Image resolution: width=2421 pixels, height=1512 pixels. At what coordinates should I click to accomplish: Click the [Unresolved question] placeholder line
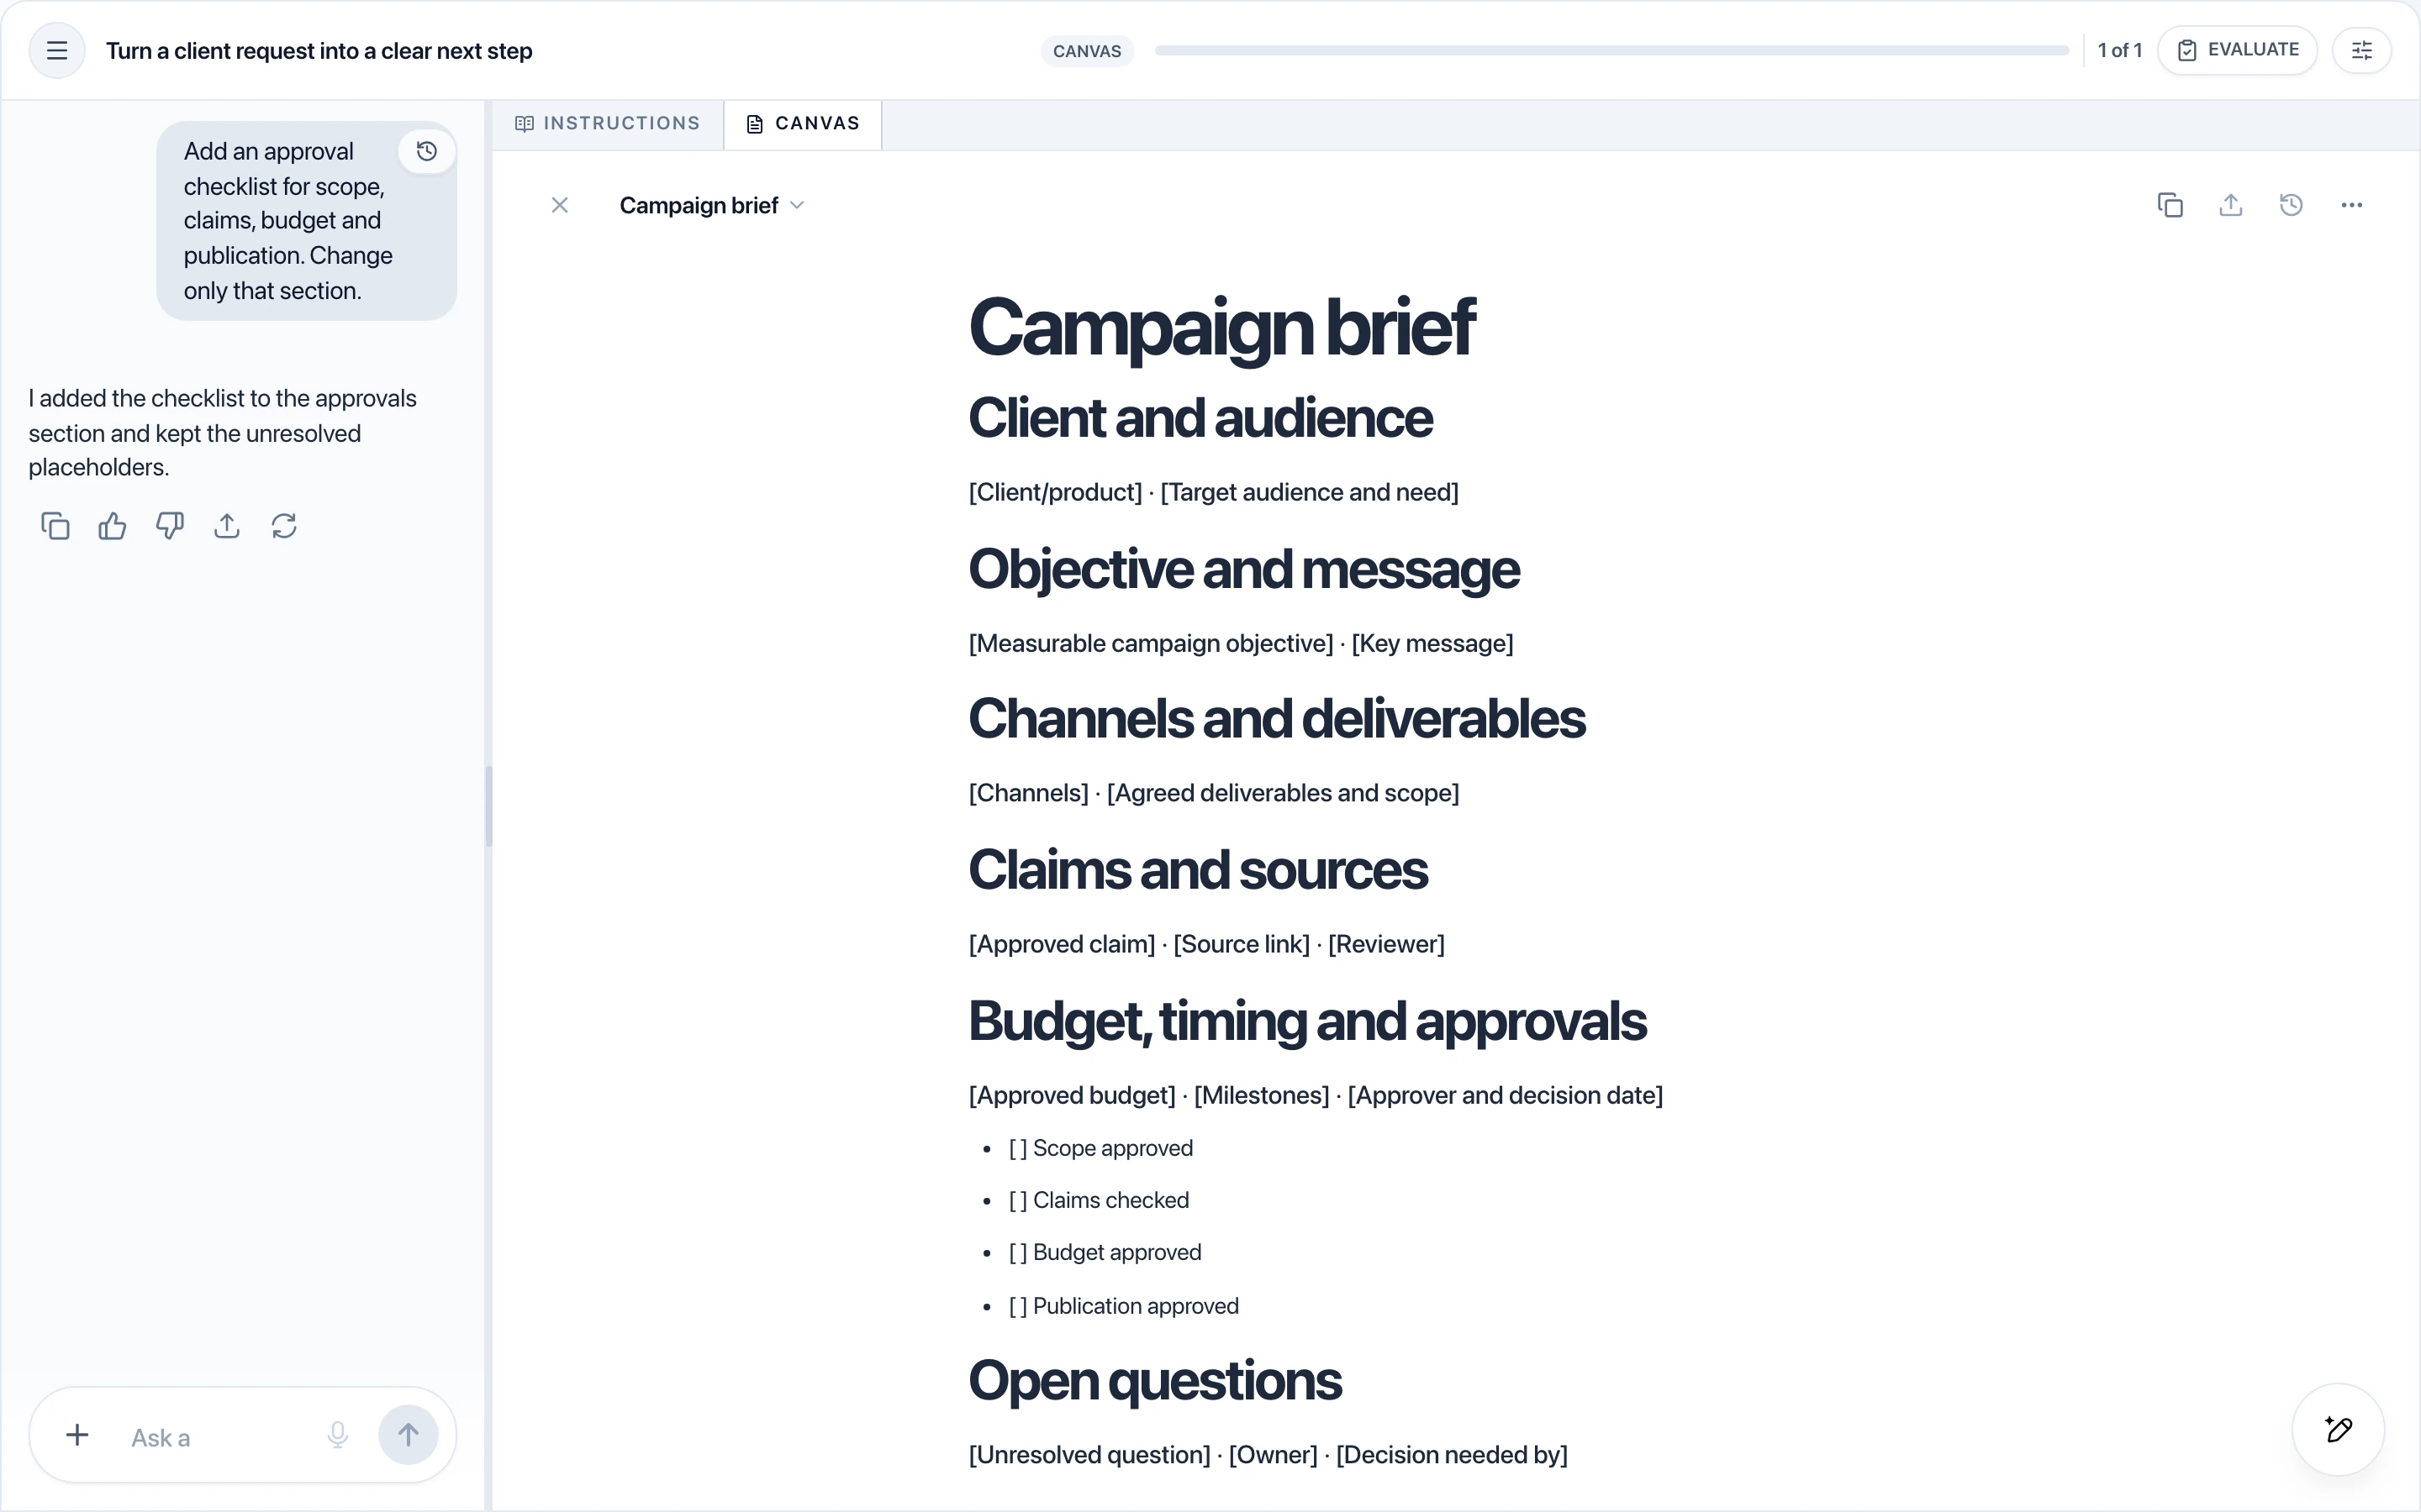[1268, 1455]
